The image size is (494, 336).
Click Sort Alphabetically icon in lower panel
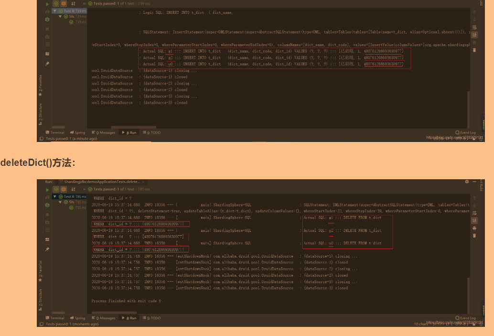[73, 189]
